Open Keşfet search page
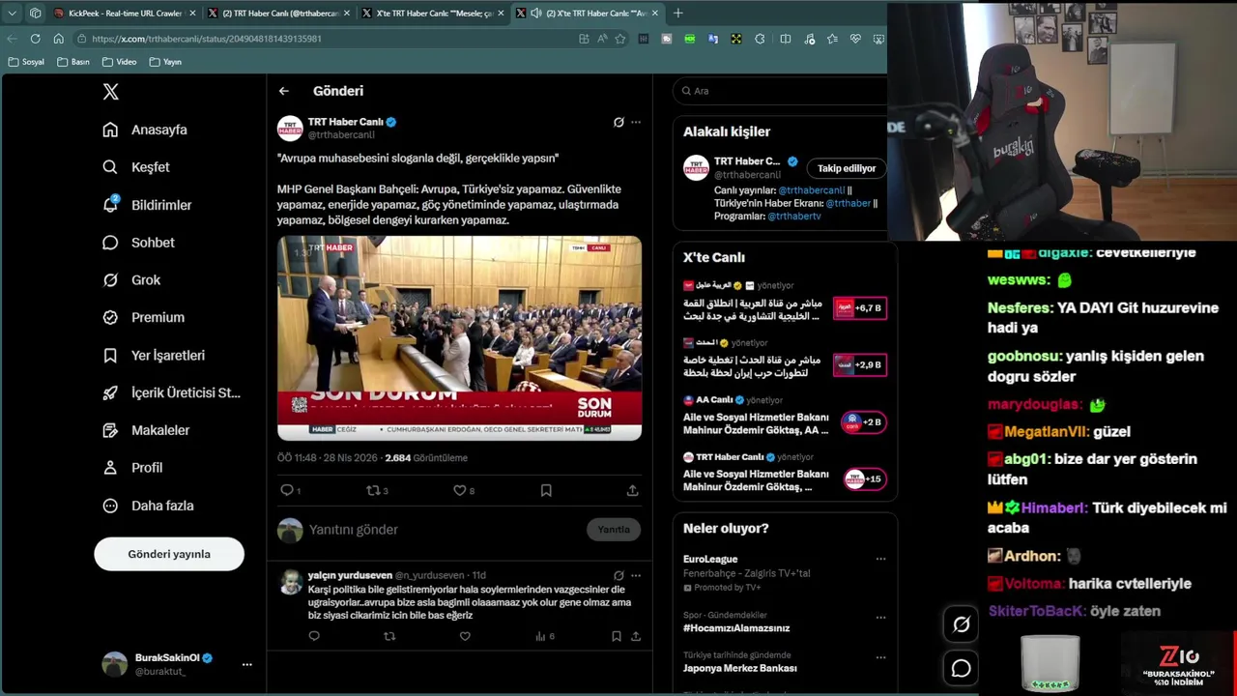 (136, 167)
